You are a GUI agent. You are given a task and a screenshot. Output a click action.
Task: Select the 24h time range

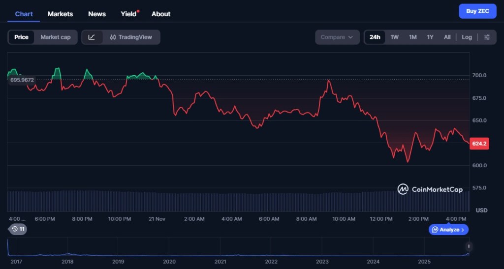[x=375, y=37]
